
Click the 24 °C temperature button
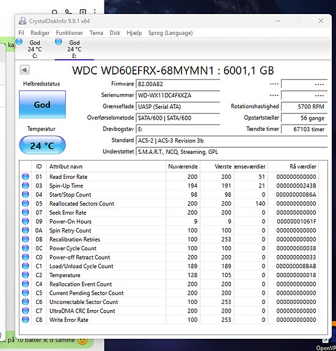point(42,145)
